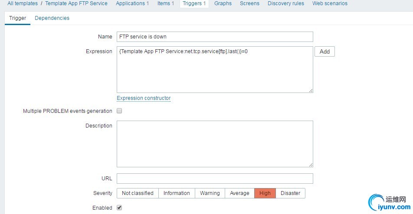Image resolution: width=413 pixels, height=214 pixels.
Task: Uncheck the Enabled checkbox
Action: click(x=120, y=208)
